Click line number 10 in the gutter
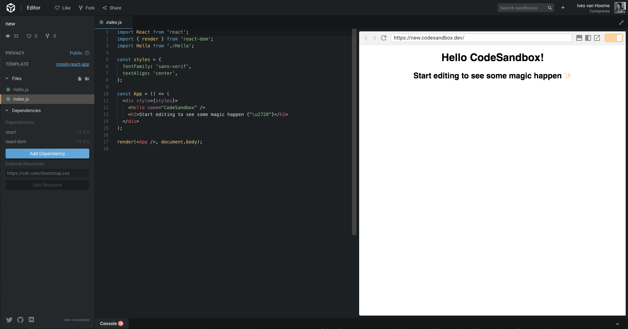Viewport: 628px width, 329px height. click(x=106, y=94)
